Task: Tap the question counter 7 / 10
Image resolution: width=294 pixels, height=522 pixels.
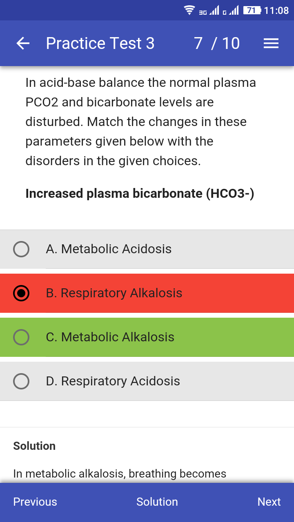Action: [x=217, y=43]
